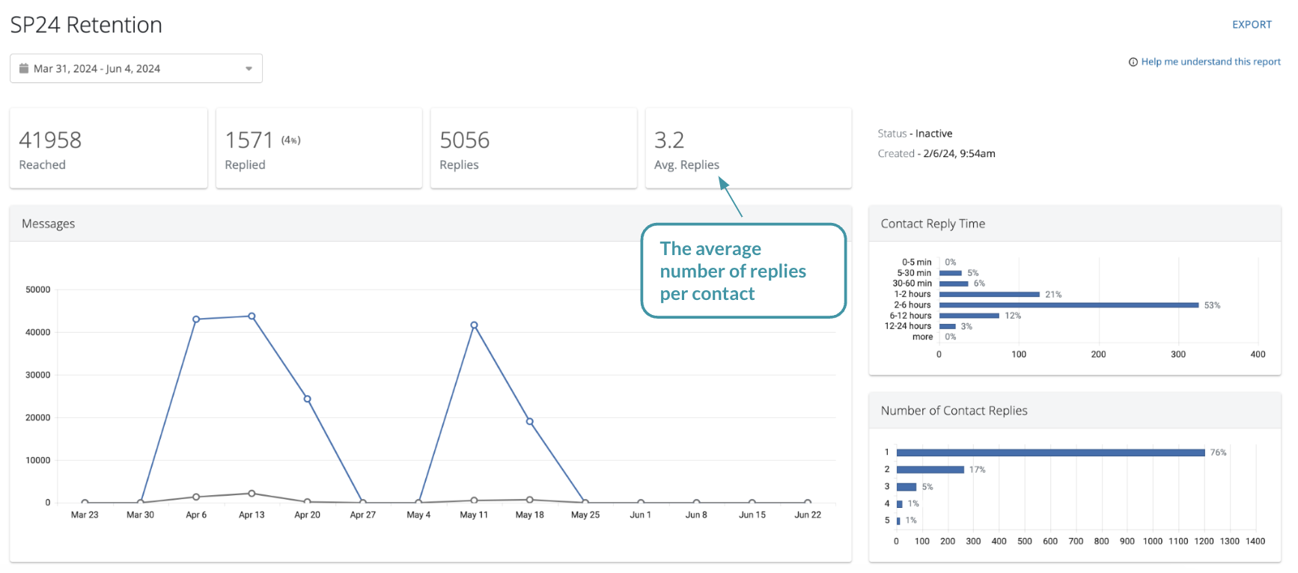
Task: Click the Apr 20 blue line data point
Action: point(308,399)
